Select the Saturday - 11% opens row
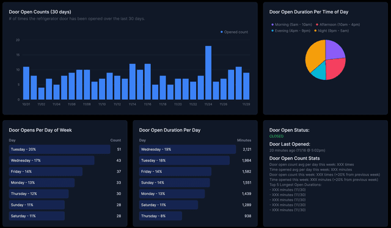 [x=65, y=216]
